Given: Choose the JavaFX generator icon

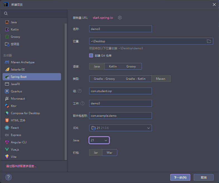Looking at the screenshot, I should pyautogui.click(x=7, y=84).
